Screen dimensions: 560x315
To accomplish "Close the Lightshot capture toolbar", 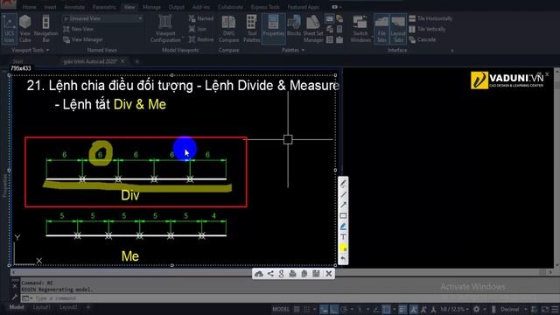I will pos(329,274).
